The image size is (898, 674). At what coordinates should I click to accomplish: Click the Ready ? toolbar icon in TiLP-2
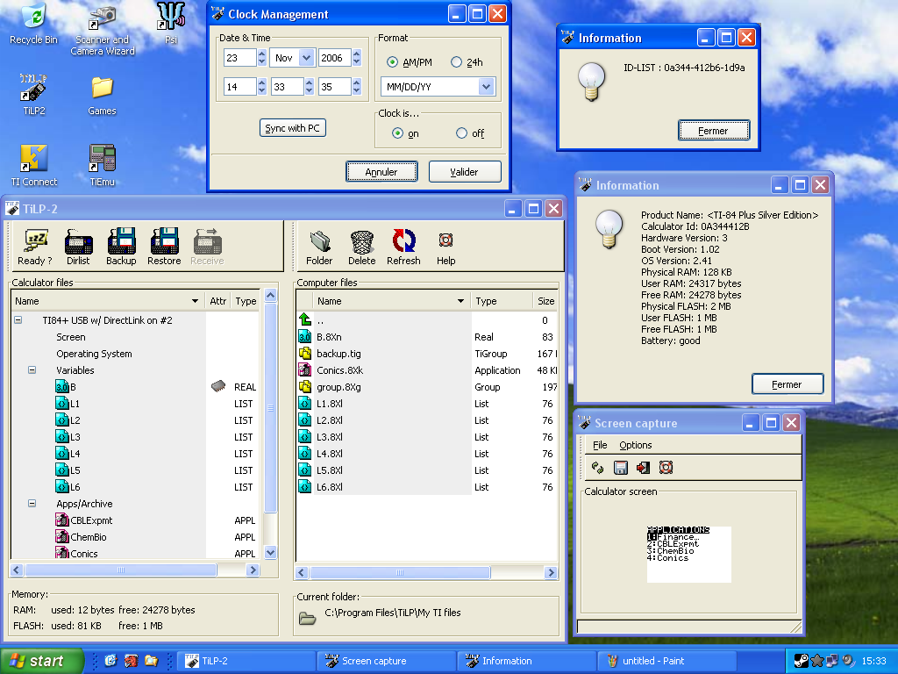35,247
